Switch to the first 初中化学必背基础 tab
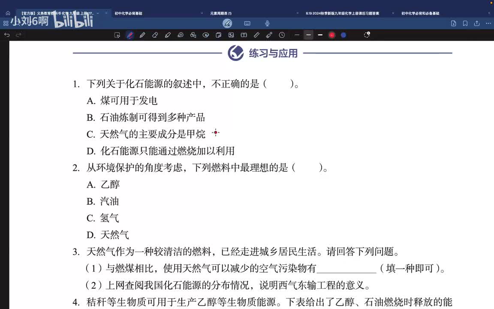 pos(128,13)
